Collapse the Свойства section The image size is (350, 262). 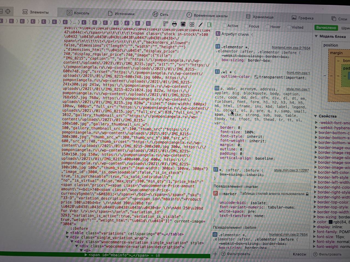(316, 116)
